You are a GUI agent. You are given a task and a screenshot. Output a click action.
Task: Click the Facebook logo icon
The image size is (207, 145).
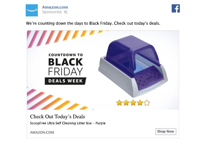176,8
